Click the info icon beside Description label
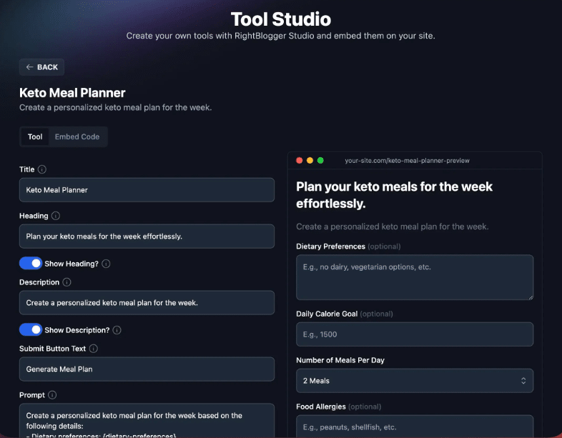The image size is (562, 438). tap(66, 282)
